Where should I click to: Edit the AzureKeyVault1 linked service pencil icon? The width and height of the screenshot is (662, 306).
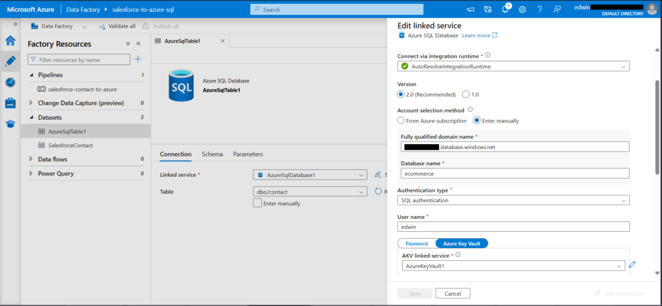click(632, 265)
